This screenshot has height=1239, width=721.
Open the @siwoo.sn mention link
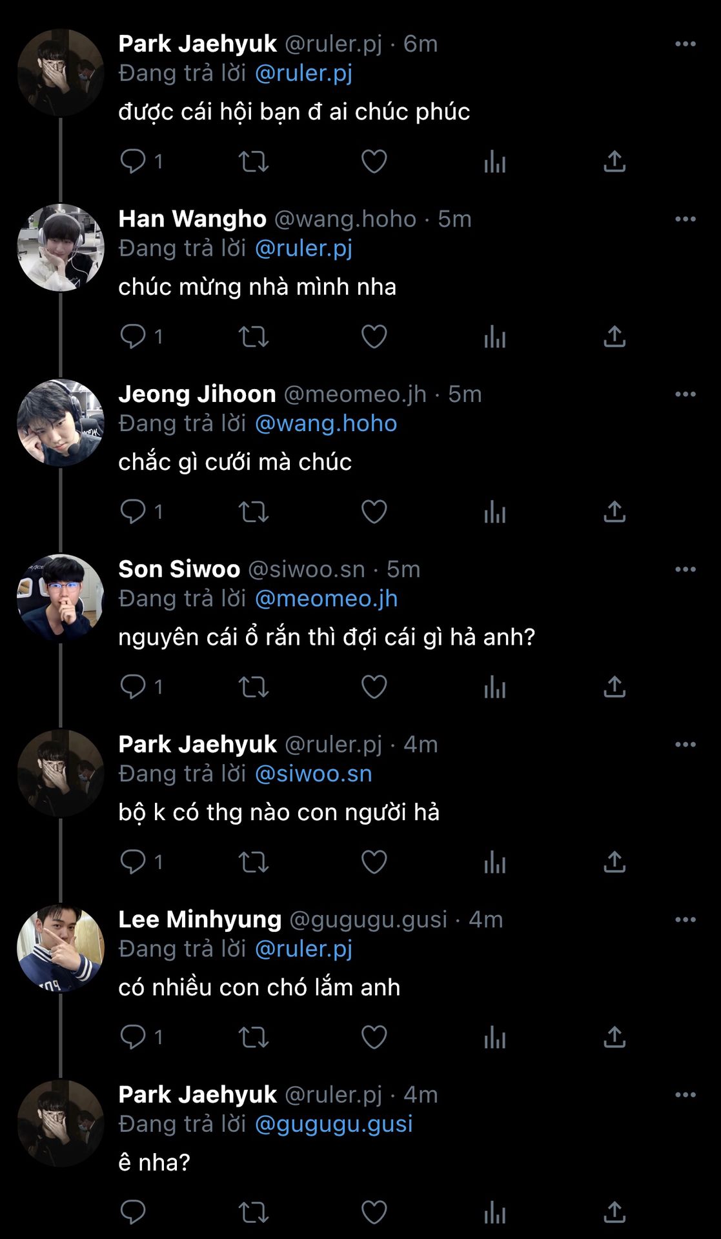(x=314, y=774)
